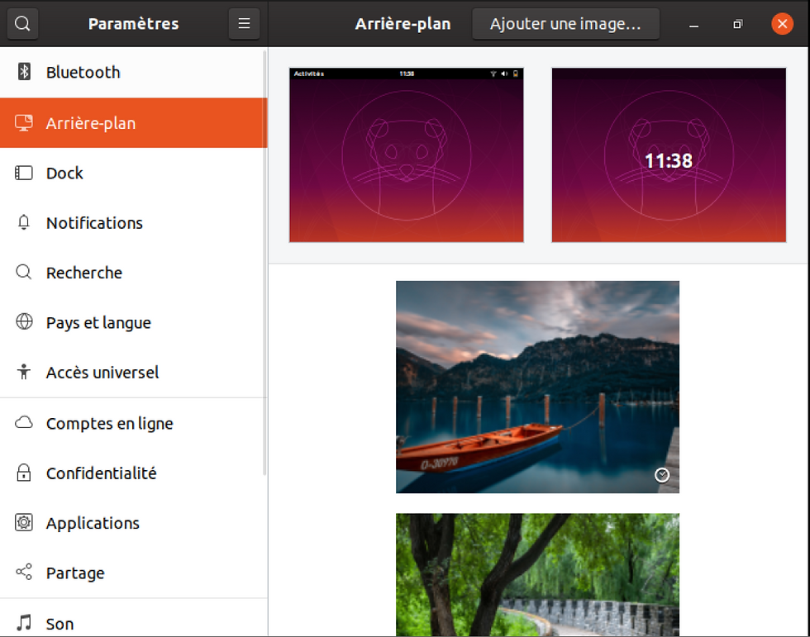Select Partage in the sidebar
Viewport: 810px width, 637px height.
[133, 573]
